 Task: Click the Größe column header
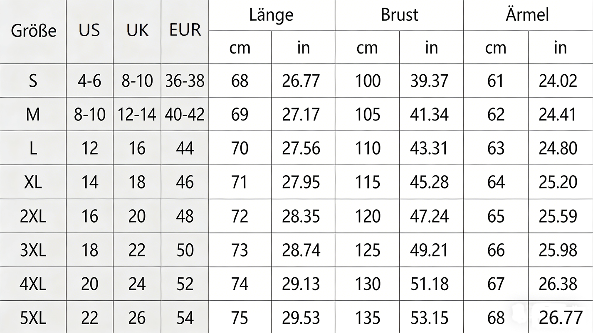coord(33,31)
